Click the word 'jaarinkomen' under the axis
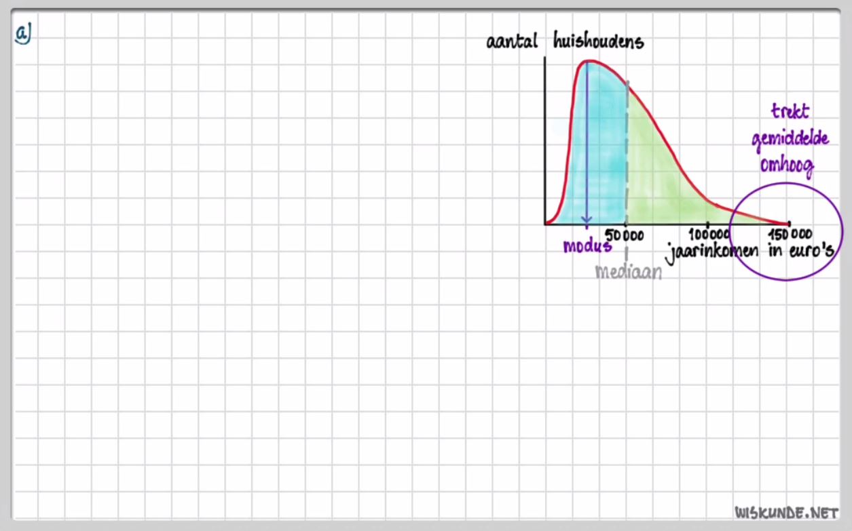The height and width of the screenshot is (531, 852). coord(712,252)
